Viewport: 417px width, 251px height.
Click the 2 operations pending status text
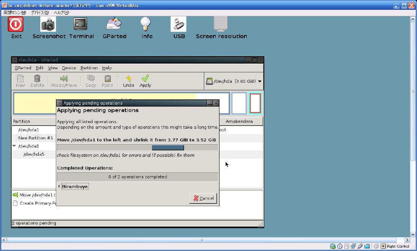(34, 223)
